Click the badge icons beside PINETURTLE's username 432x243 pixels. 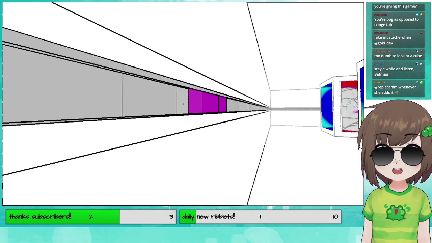tap(419, 15)
